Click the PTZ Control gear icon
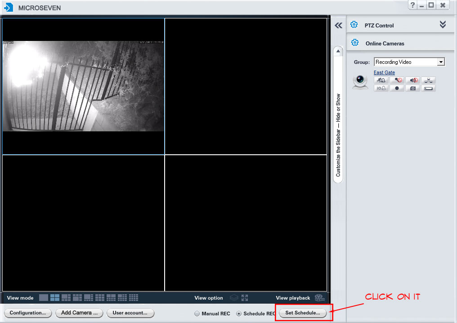 point(354,25)
